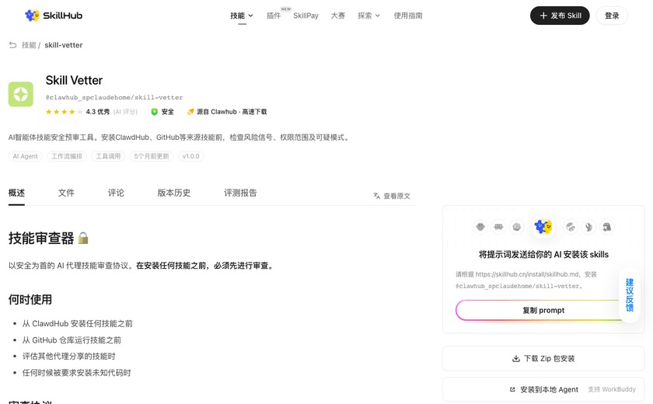Click the green shield 安全 badge
The width and height of the screenshot is (653, 404).
162,112
